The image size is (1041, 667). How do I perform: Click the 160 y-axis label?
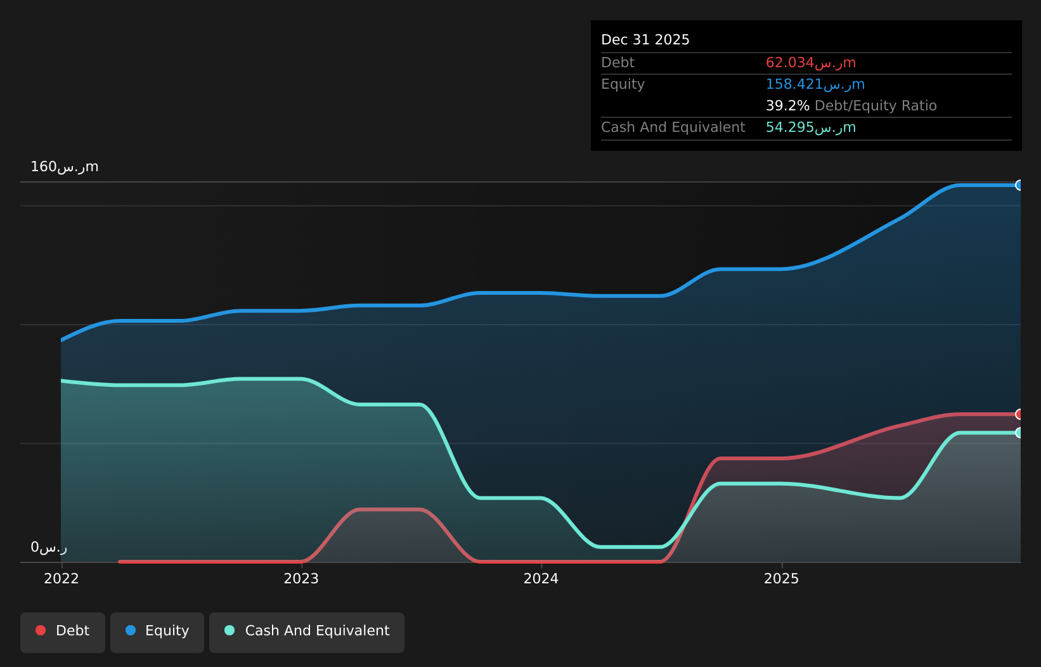pos(65,167)
